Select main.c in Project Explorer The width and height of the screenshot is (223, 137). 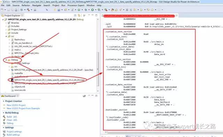(17, 50)
